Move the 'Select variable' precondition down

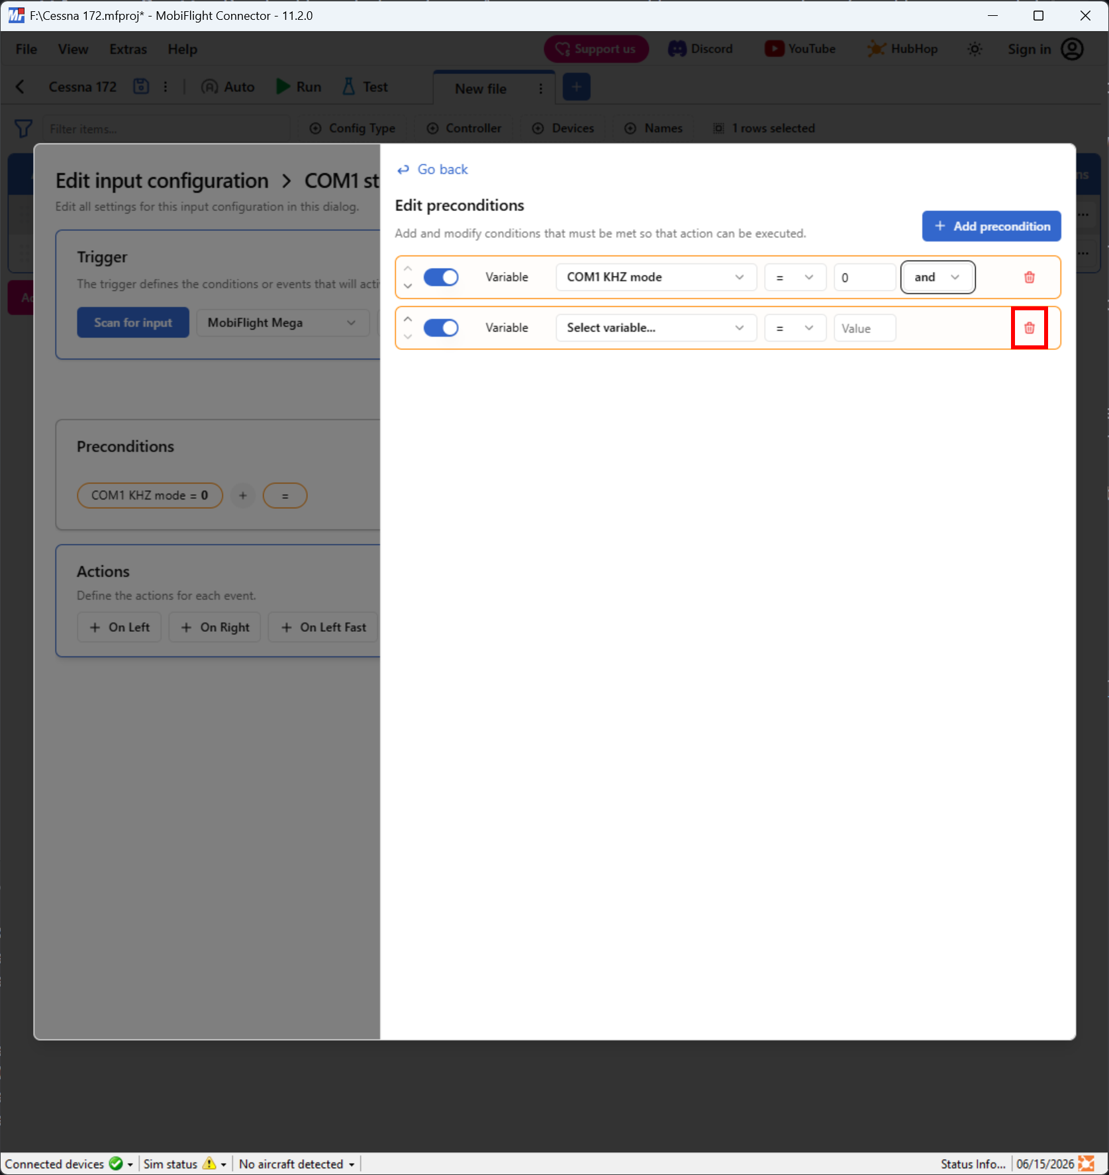408,337
